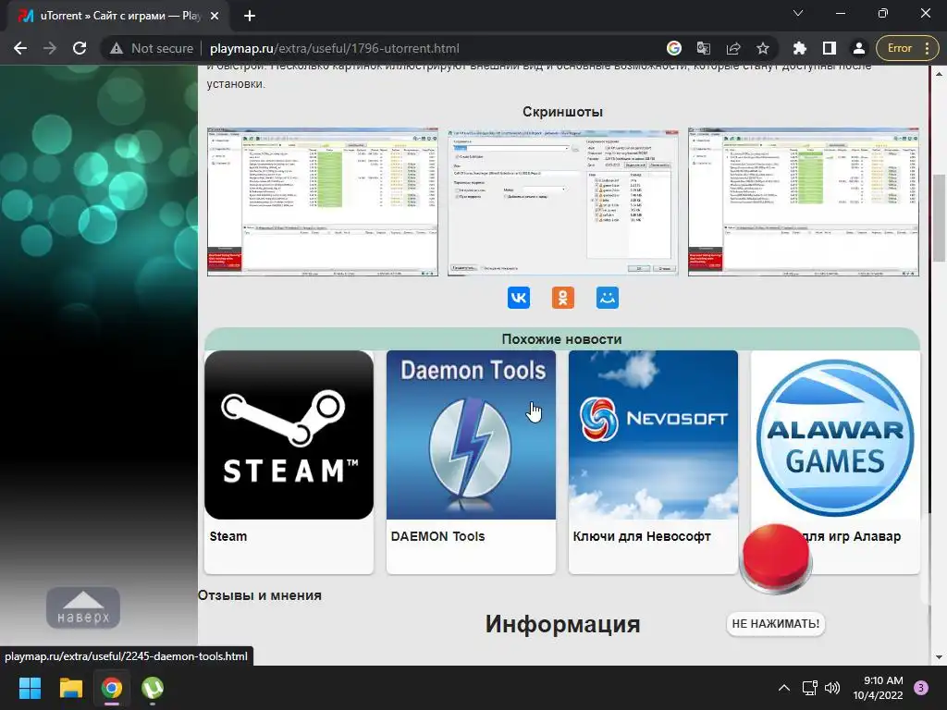
Task: Close the uTorrent tab
Action: pos(215,17)
